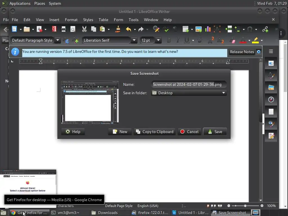Click the Insert Text Box icon
This screenshot has width=288, height=216.
(217, 29)
